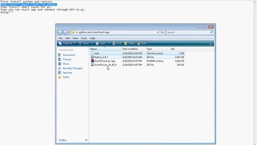
Task: Open Documents in Favorite Links
Action: [69, 55]
